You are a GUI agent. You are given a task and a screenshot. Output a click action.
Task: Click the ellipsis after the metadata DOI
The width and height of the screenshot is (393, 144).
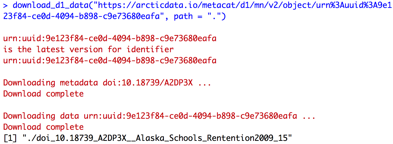pyautogui.click(x=204, y=83)
